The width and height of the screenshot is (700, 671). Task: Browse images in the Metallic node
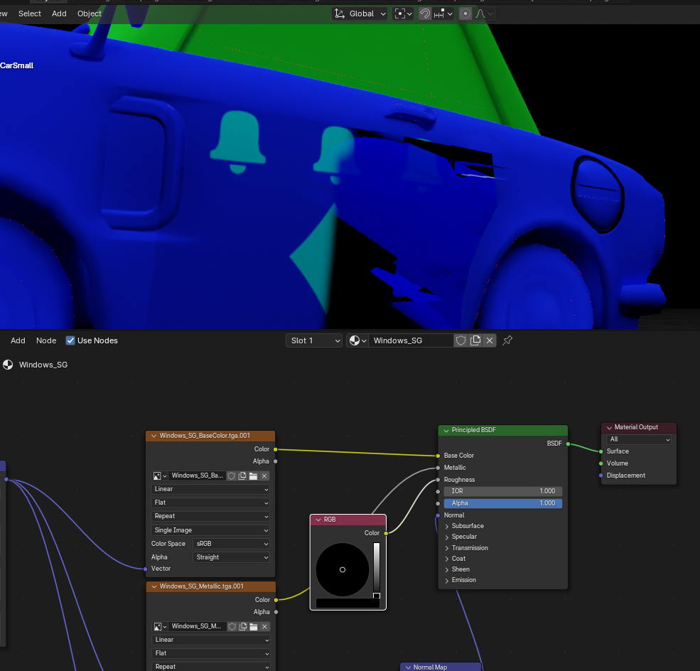[x=160, y=627]
